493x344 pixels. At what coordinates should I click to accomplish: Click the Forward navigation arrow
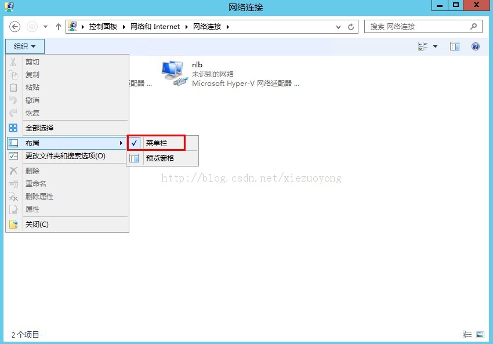point(32,27)
